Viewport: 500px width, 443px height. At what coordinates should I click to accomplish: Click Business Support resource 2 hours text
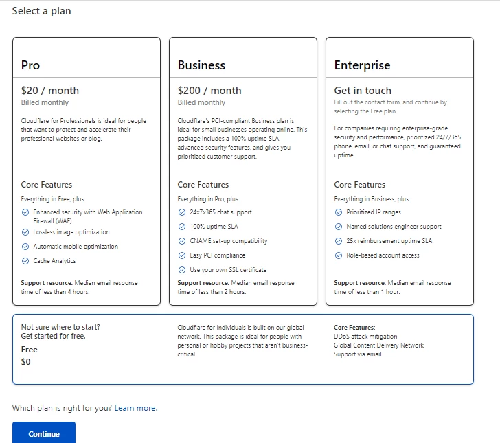coord(236,287)
